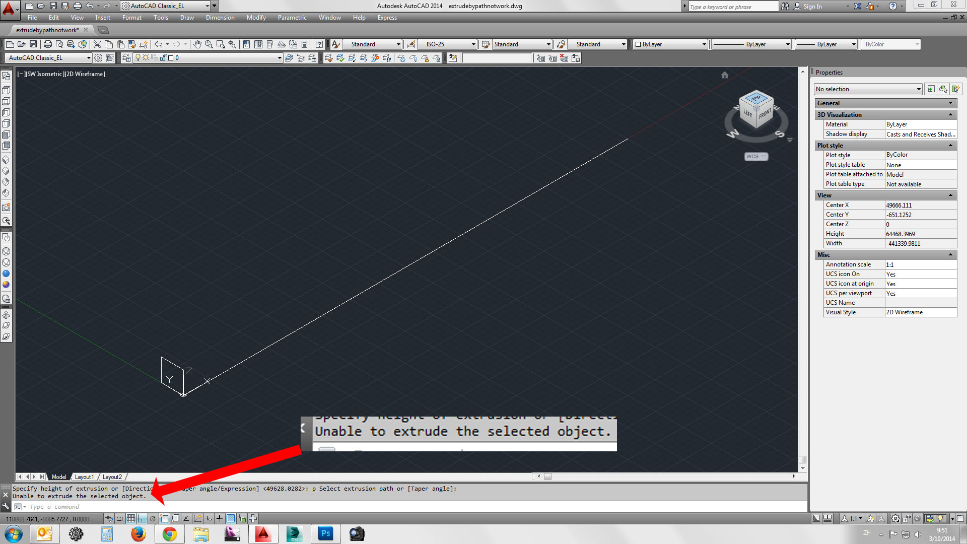This screenshot has height=544, width=967.
Task: Click the Dimension Style icon
Action: tap(411, 44)
